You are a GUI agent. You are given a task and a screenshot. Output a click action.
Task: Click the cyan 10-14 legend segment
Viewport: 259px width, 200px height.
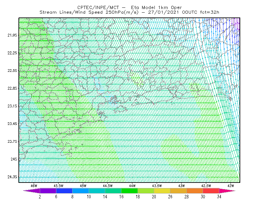pyautogui.click(x=97, y=191)
